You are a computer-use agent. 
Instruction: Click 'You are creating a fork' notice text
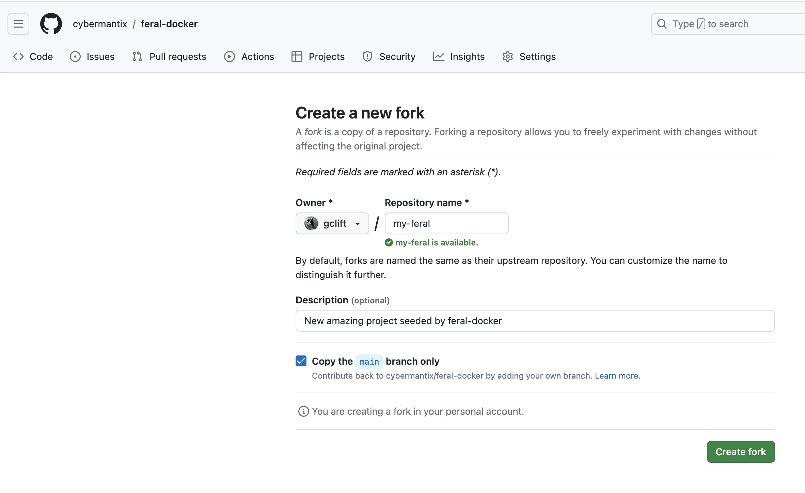(x=418, y=411)
